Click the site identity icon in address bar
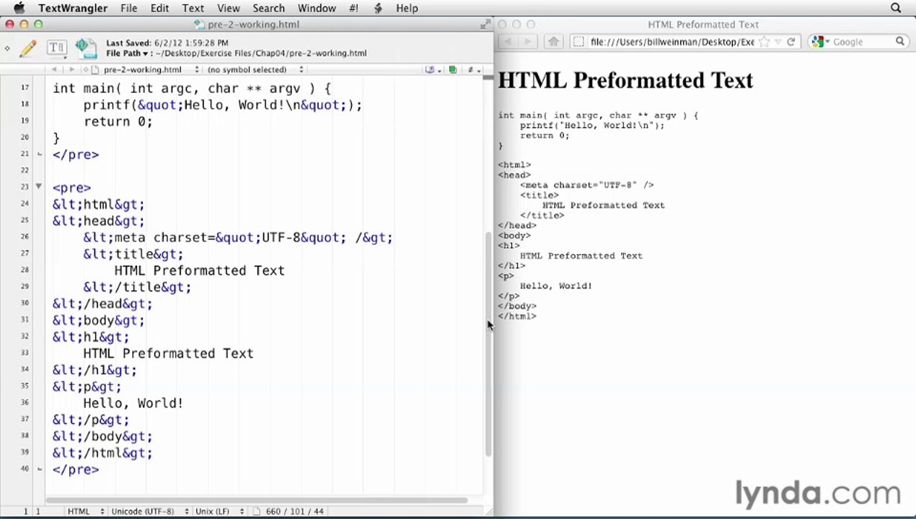Image resolution: width=916 pixels, height=519 pixels. 578,42
